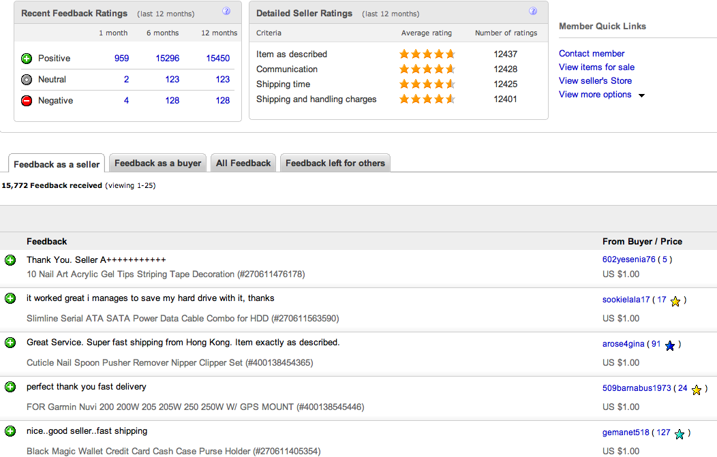Image resolution: width=717 pixels, height=457 pixels.
Task: Click the Contact member link
Action: click(x=592, y=54)
